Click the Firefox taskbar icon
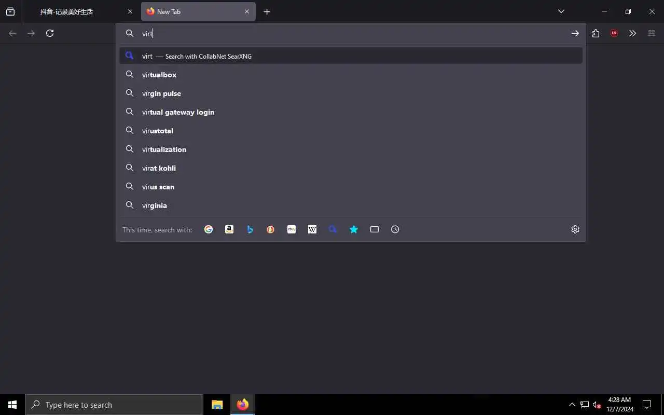This screenshot has height=415, width=664. point(243,405)
